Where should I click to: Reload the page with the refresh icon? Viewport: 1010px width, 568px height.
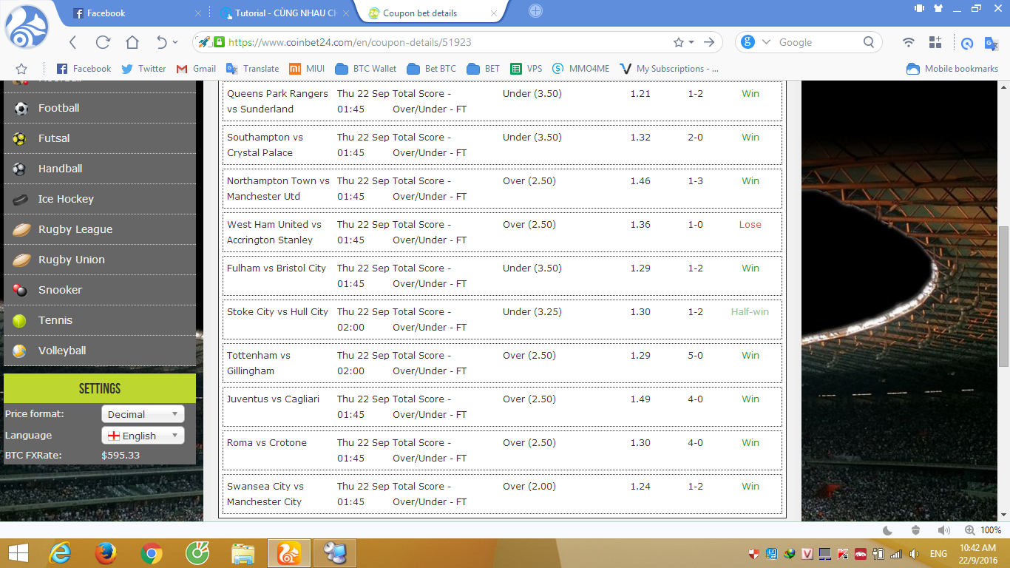103,42
